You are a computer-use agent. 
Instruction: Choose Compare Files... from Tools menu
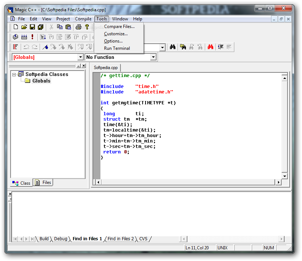pyautogui.click(x=119, y=27)
